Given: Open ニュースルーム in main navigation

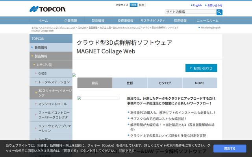Looking at the screenshot, I should tap(208, 20).
